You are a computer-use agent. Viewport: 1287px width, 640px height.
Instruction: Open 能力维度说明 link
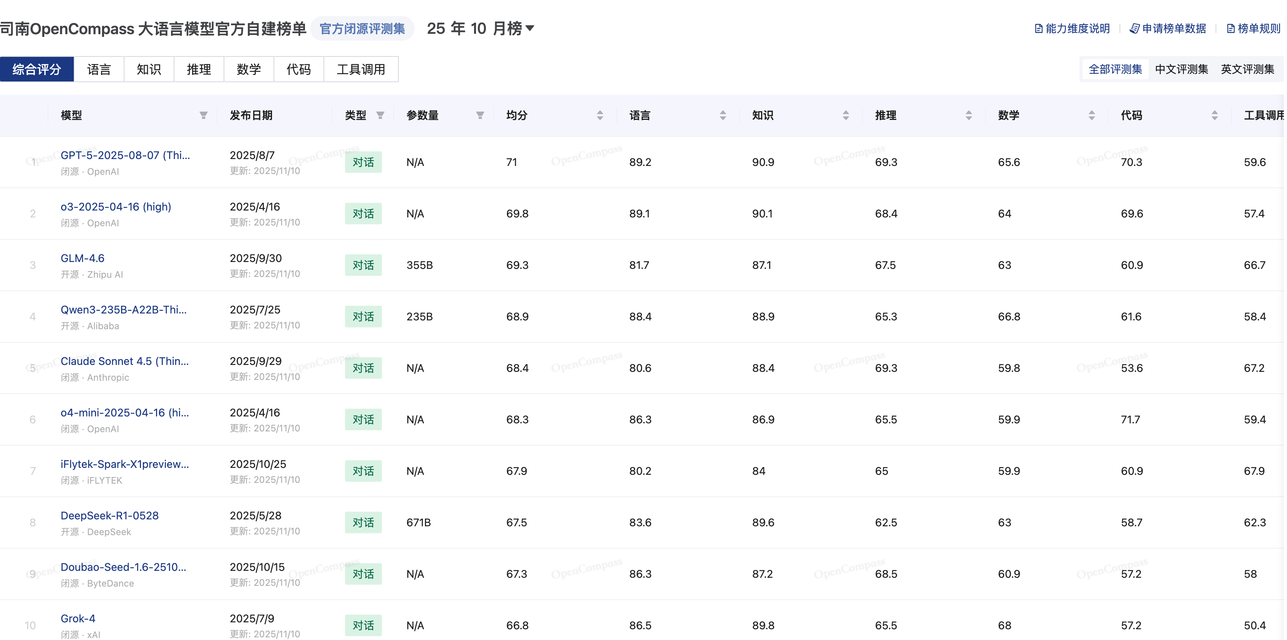[x=1072, y=28]
